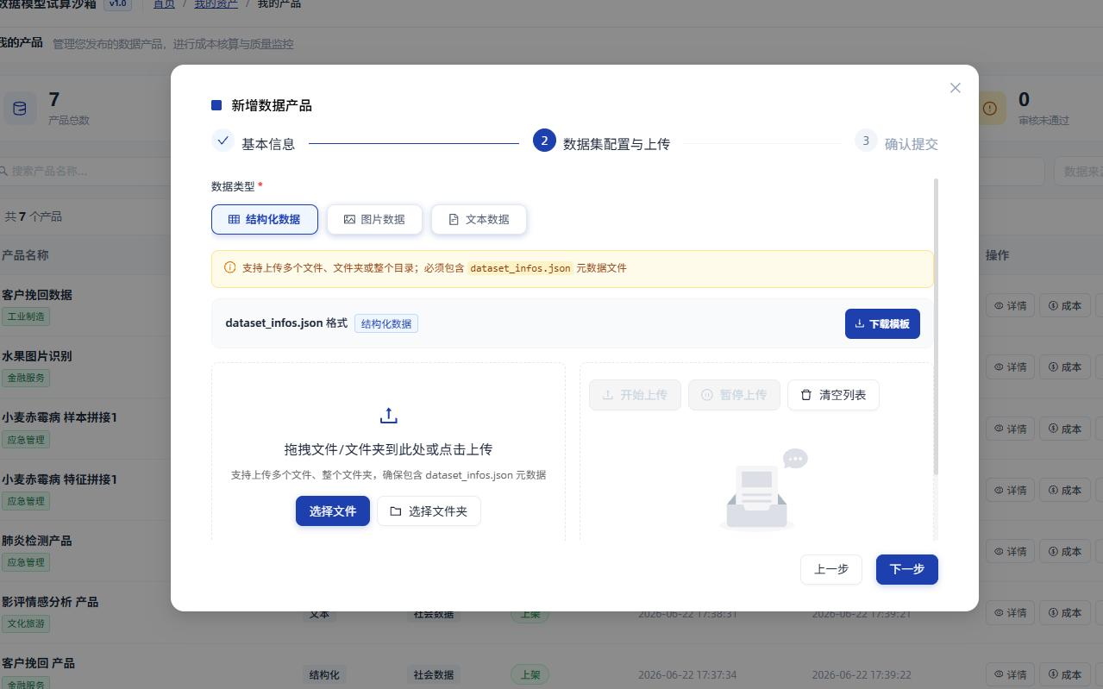The image size is (1103, 689).
Task: Click 开始上传 button
Action: tap(635, 395)
